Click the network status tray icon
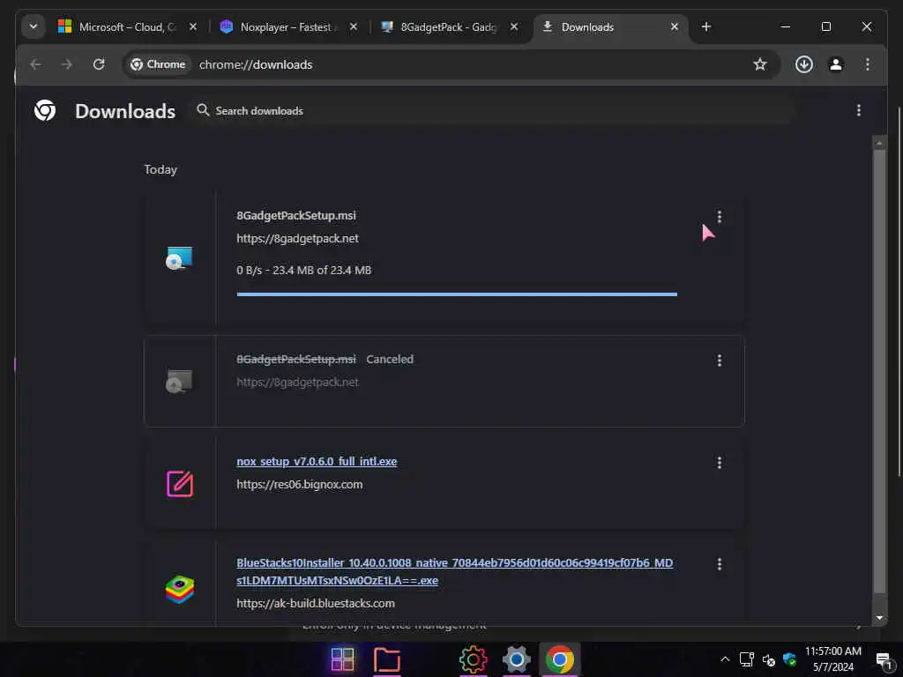The height and width of the screenshot is (677, 903). coord(746,659)
